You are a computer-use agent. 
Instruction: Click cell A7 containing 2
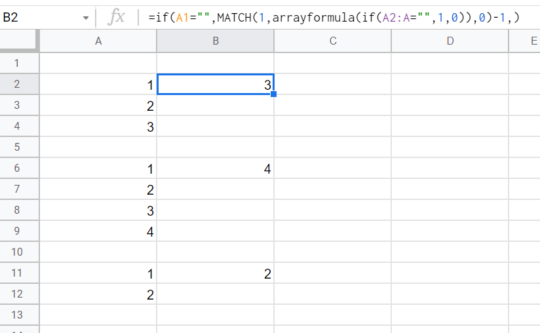[x=98, y=189]
